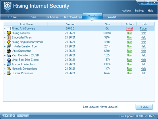Expand the Virus Quarantine row
The height and width of the screenshot is (119, 158).
point(5,51)
